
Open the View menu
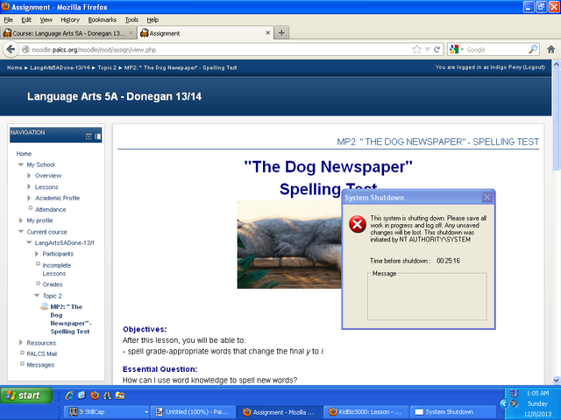[x=46, y=19]
